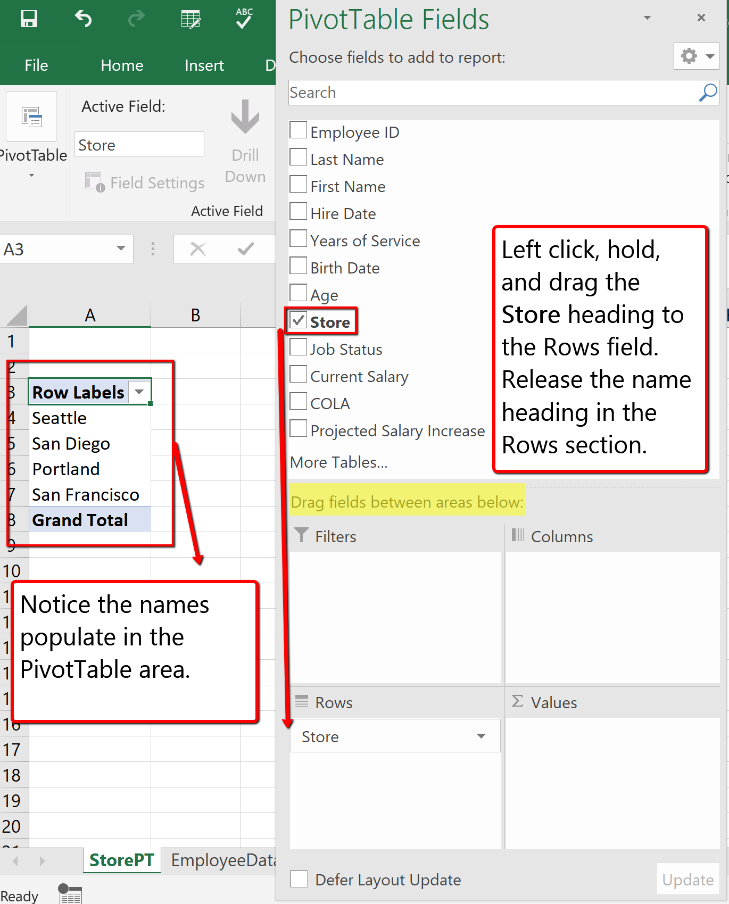The image size is (729, 904).
Task: Click the Select All corner triangle
Action: [x=16, y=315]
